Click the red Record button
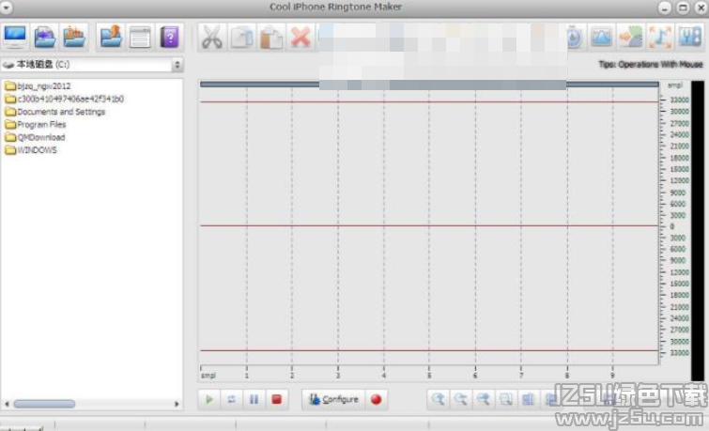This screenshot has width=709, height=431. 376,399
